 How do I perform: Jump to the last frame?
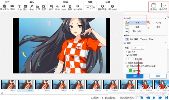[167, 98]
